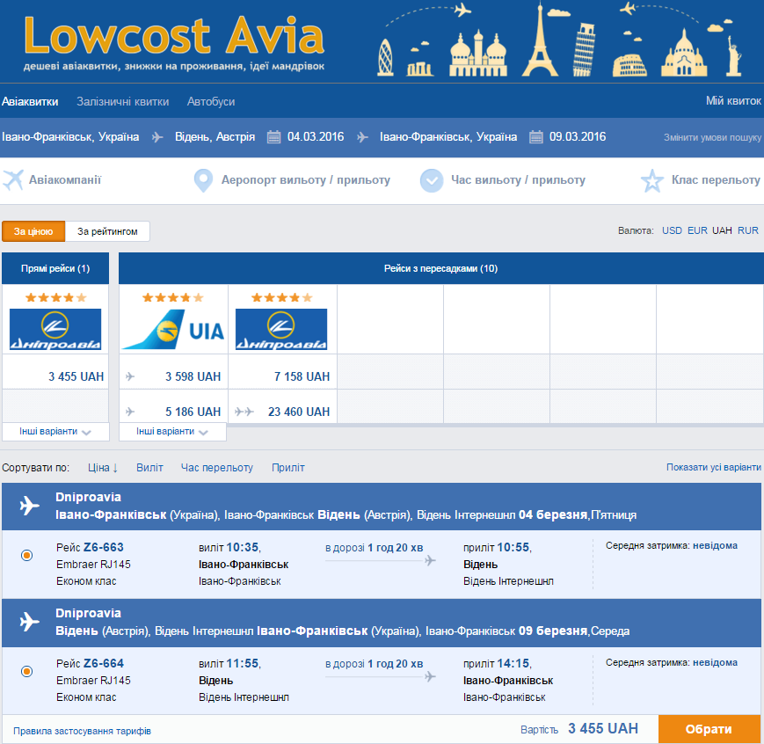Image resolution: width=764 pixels, height=744 pixels.
Task: Open Клас перельоту filter
Action: pyautogui.click(x=716, y=180)
